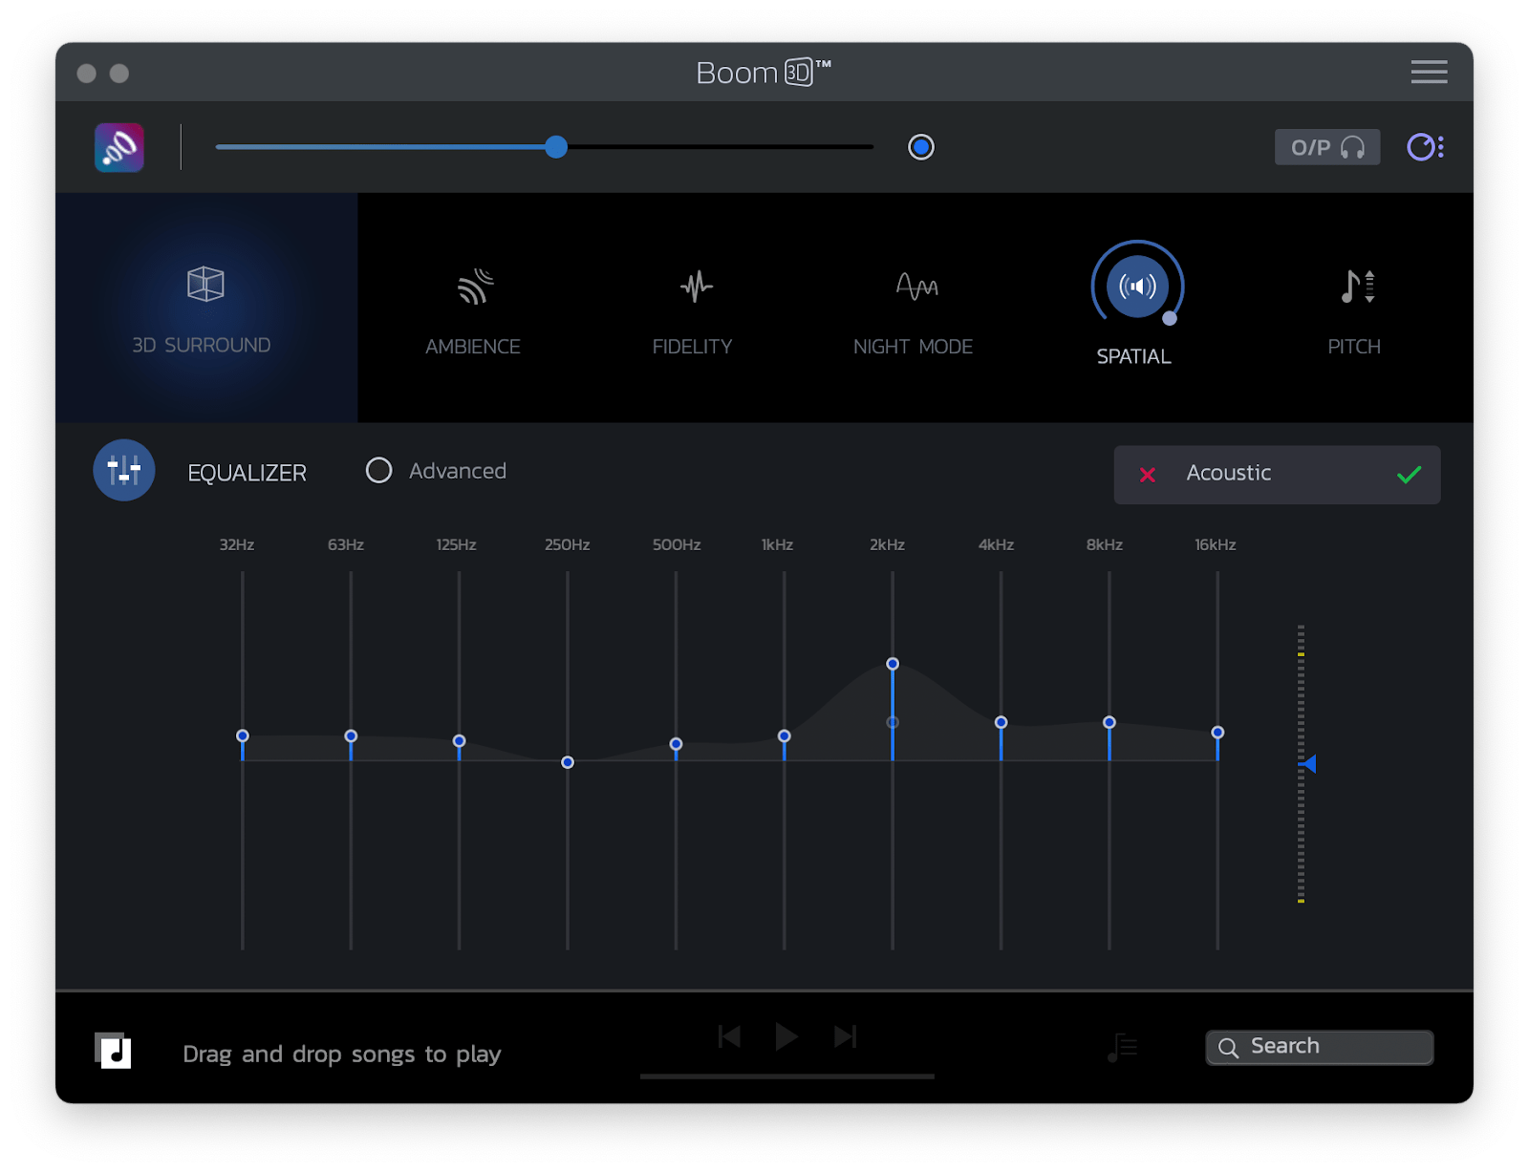Image resolution: width=1529 pixels, height=1172 pixels.
Task: Click the album art music note icon
Action: coord(113,1051)
